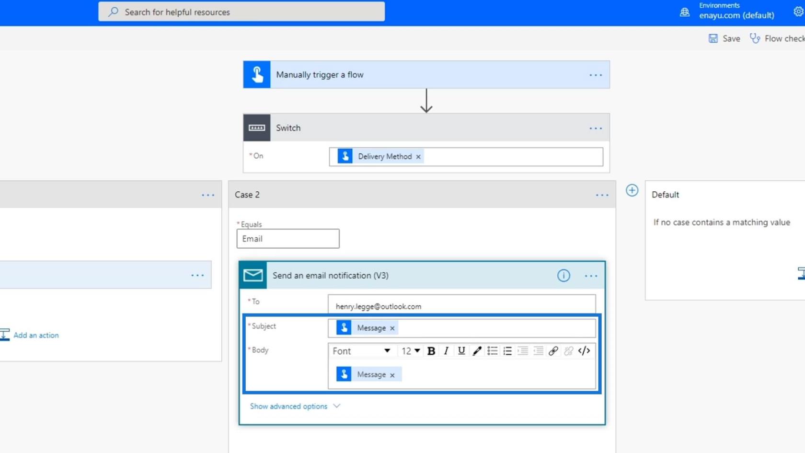Click the Switch On field
Screen dimensions: 805x453
(x=466, y=157)
